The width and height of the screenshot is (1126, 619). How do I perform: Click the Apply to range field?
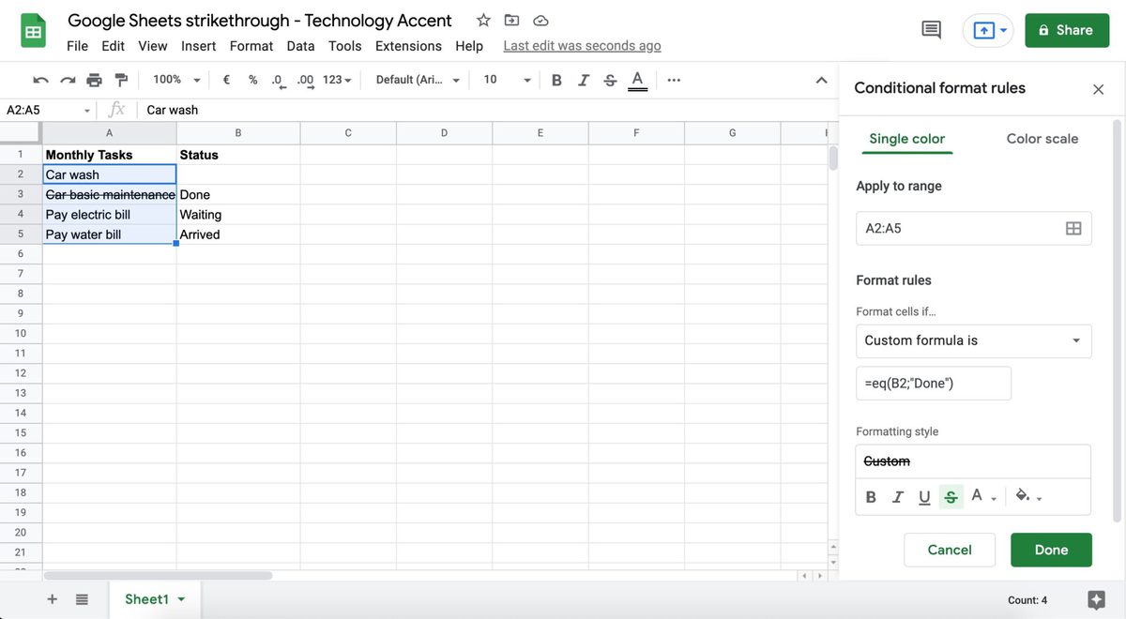(x=974, y=228)
